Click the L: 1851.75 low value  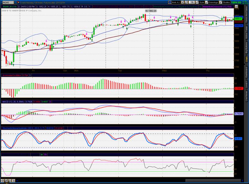[64, 7]
